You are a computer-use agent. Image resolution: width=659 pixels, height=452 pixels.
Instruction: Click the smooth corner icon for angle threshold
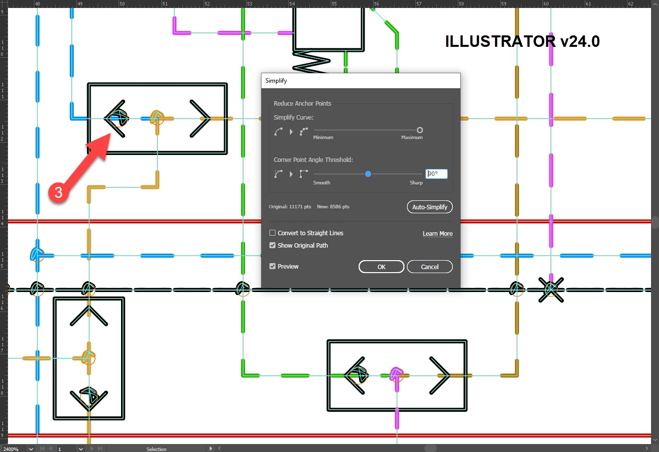coord(278,174)
